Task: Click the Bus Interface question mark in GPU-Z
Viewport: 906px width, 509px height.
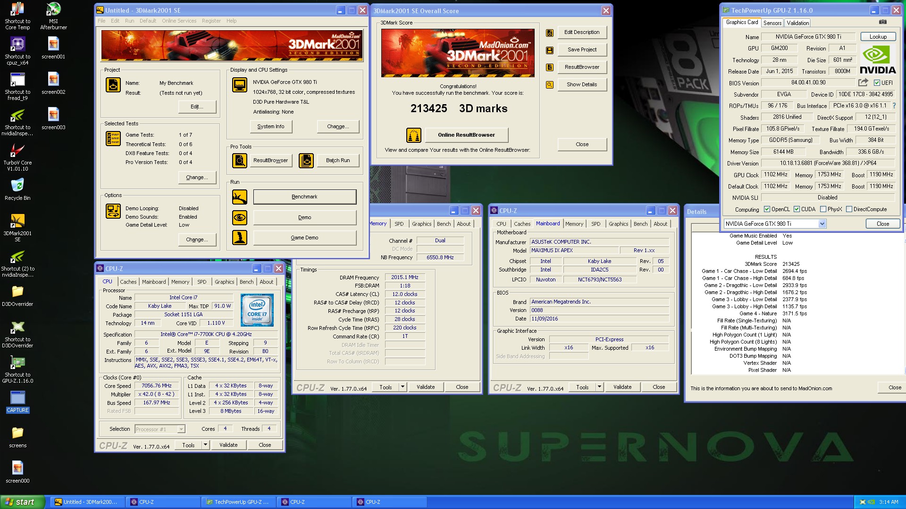Action: coord(894,106)
